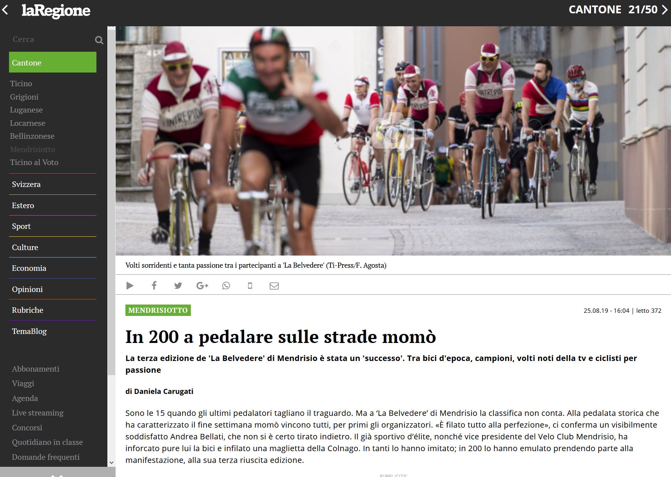Click the MENDRISIOTTO category tag

pos(158,310)
